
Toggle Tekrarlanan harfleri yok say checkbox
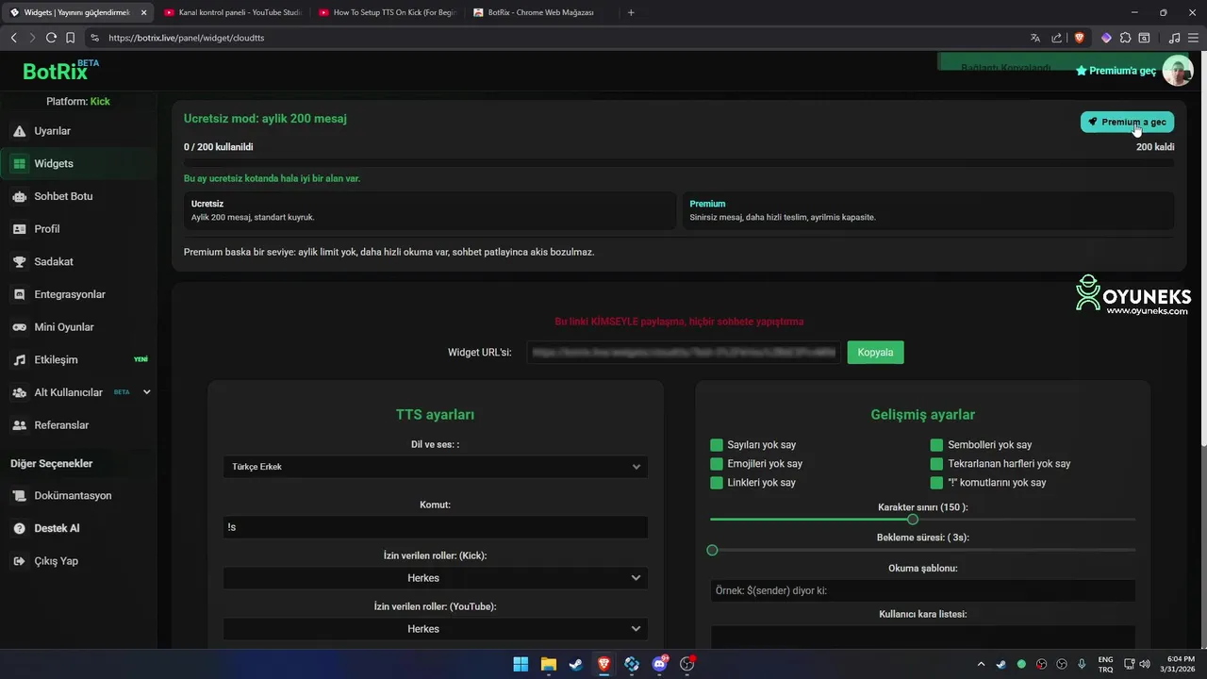[936, 464]
